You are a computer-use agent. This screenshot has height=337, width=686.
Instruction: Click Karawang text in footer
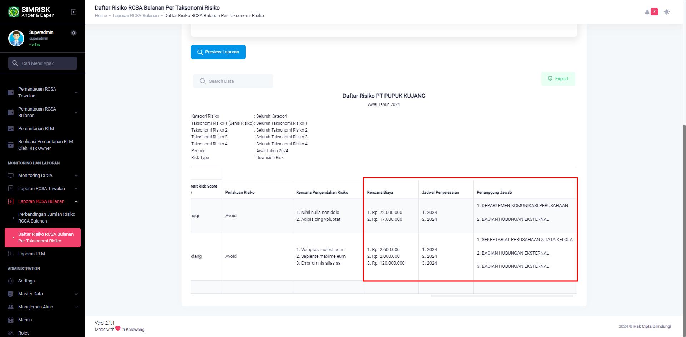tap(135, 330)
